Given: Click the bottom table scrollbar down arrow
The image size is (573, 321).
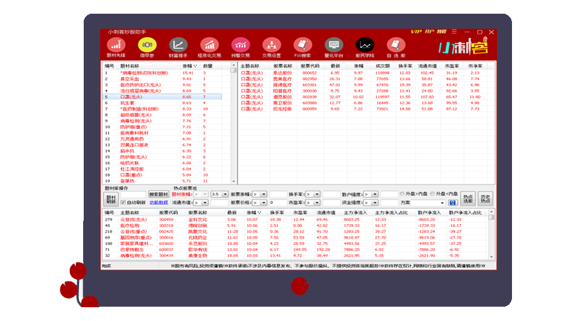Looking at the screenshot, I should [x=491, y=257].
